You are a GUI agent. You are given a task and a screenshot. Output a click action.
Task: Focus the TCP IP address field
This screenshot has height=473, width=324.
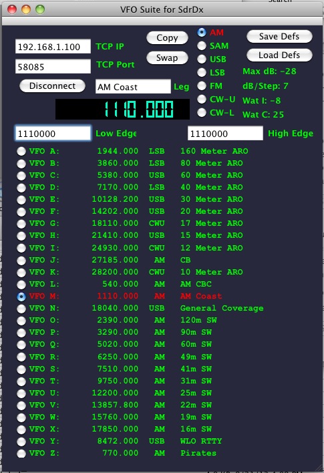[53, 47]
